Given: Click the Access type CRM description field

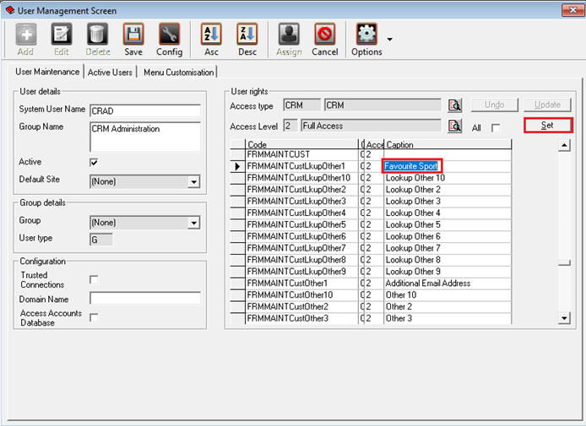Looking at the screenshot, I should tap(383, 105).
